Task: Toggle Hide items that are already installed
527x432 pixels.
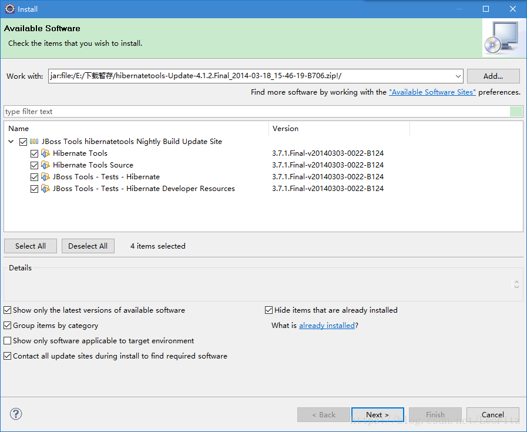Action: pyautogui.click(x=268, y=310)
